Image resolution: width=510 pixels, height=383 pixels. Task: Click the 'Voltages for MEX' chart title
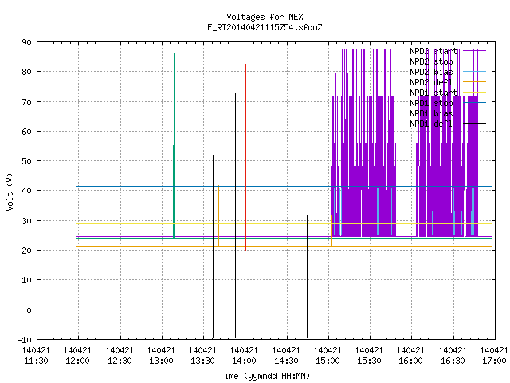tap(265, 17)
